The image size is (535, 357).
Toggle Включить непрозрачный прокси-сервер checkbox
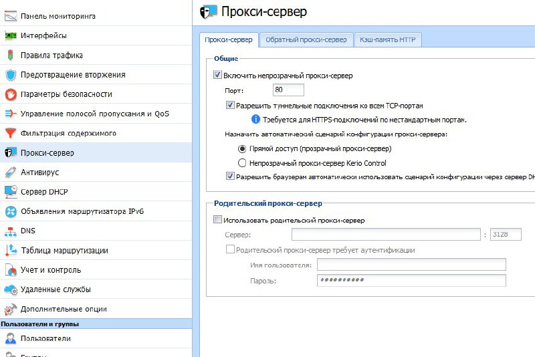coord(217,75)
